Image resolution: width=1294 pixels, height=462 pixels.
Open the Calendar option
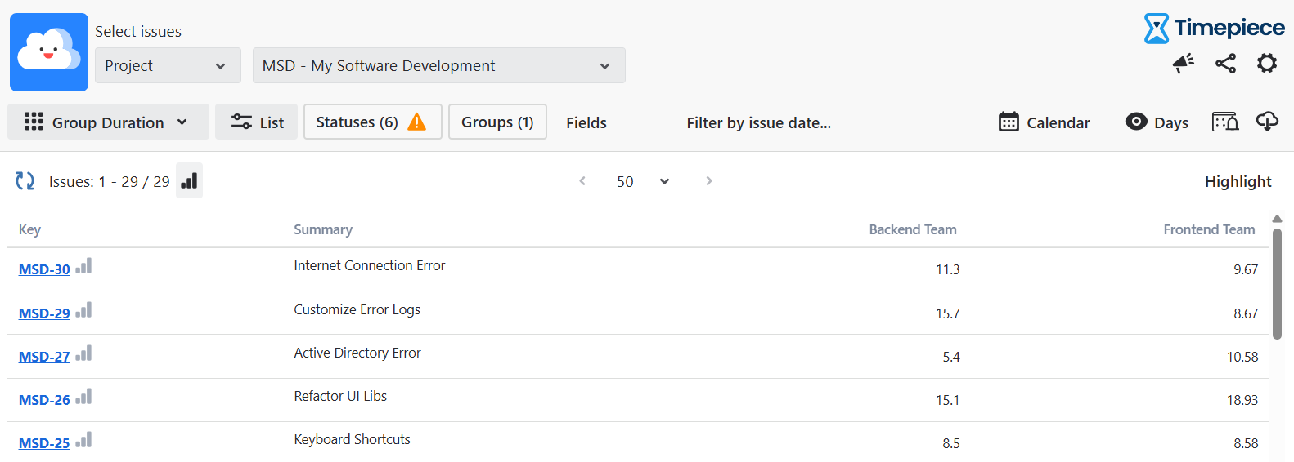click(x=1045, y=122)
